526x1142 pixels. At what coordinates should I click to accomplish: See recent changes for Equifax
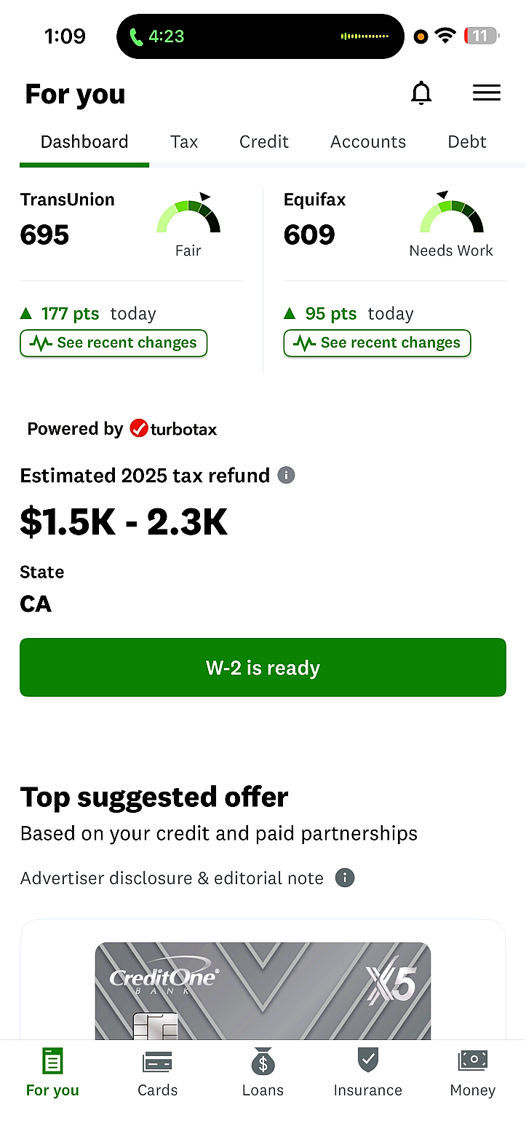tap(377, 343)
